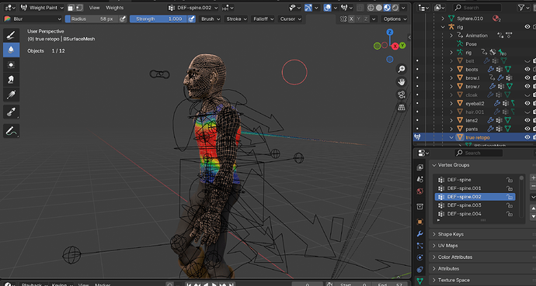Open the Falloff dropdown

tap(263, 19)
